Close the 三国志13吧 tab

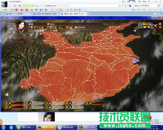[58, 14]
